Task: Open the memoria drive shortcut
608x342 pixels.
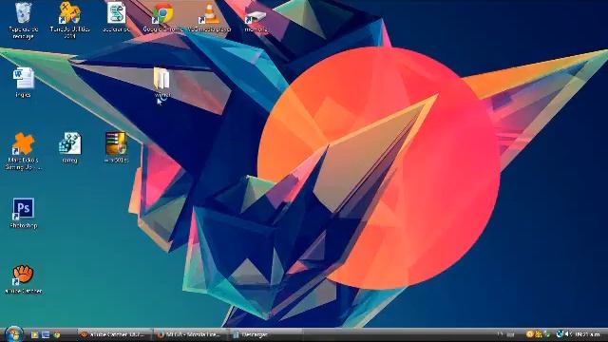Action: tap(256, 19)
